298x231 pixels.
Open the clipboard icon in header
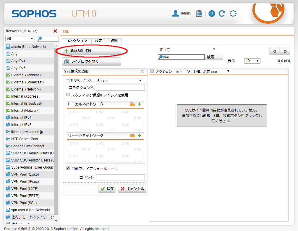click(199, 13)
